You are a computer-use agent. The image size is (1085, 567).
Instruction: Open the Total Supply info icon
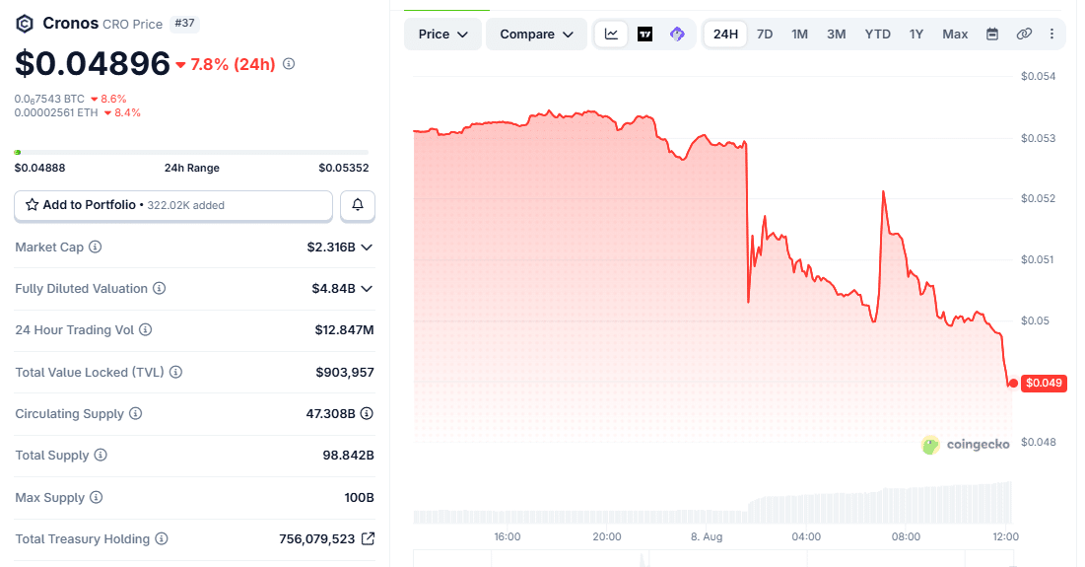tap(101, 456)
